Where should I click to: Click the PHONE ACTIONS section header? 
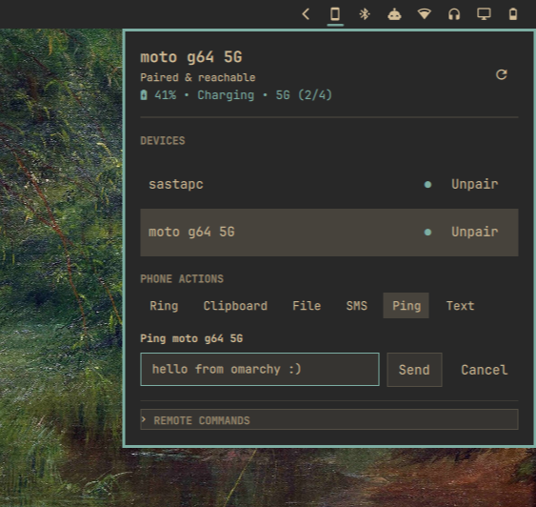pos(182,279)
